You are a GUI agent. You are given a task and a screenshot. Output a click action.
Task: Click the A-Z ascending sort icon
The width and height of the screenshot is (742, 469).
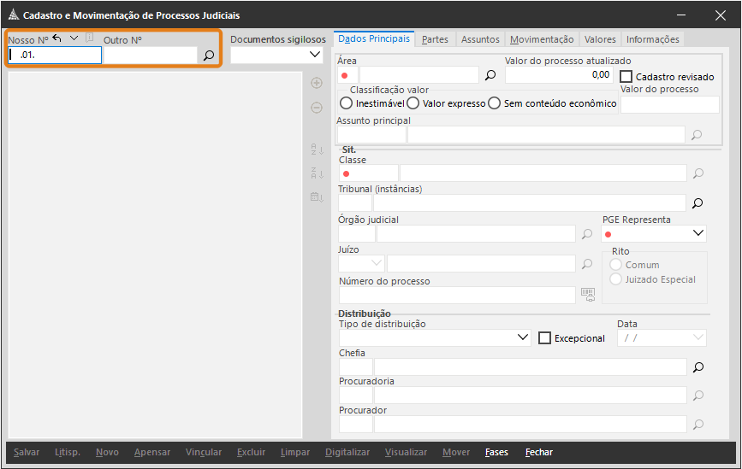pyautogui.click(x=317, y=149)
